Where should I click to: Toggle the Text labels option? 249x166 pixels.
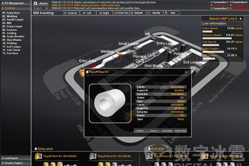(171, 13)
